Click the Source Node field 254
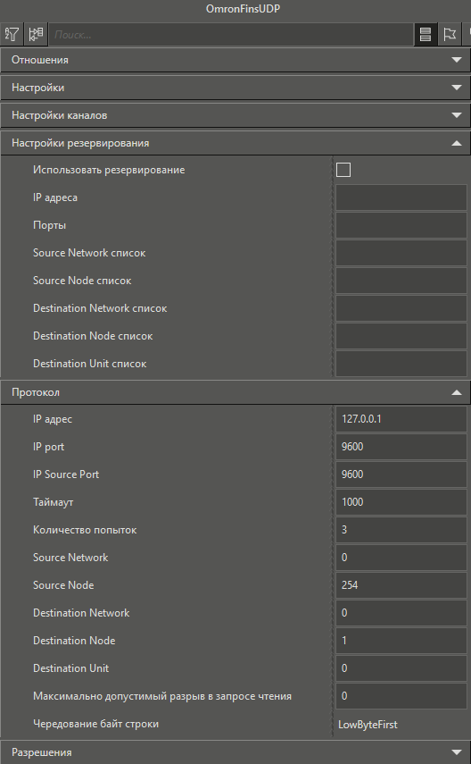Viewport: 471px width, 764px height. click(401, 585)
